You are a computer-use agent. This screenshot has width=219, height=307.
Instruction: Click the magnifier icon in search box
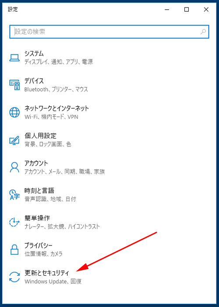203,32
